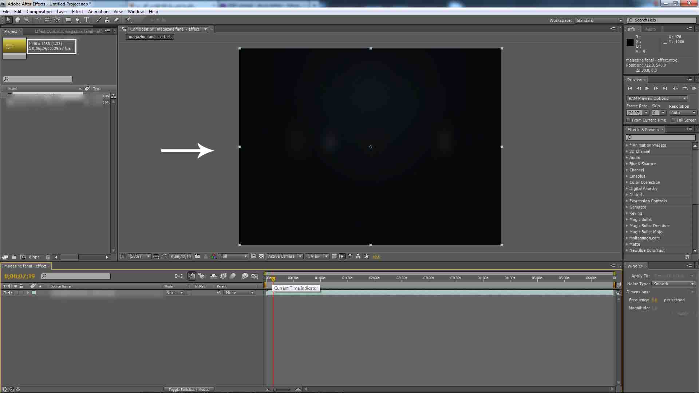The width and height of the screenshot is (699, 393).
Task: Toggle the mute audio switch in timeline
Action: [x=9, y=293]
